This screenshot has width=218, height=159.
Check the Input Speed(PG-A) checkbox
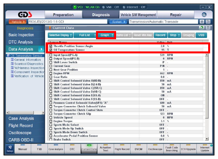51,55
